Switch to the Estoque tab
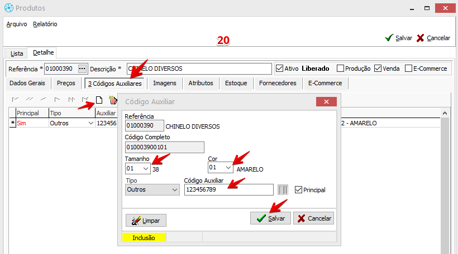Screen dimensions: 458x254 click(236, 83)
